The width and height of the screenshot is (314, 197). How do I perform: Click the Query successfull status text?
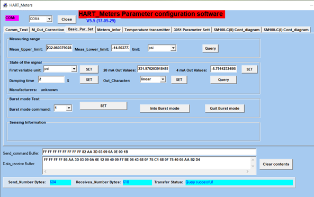point(199,182)
